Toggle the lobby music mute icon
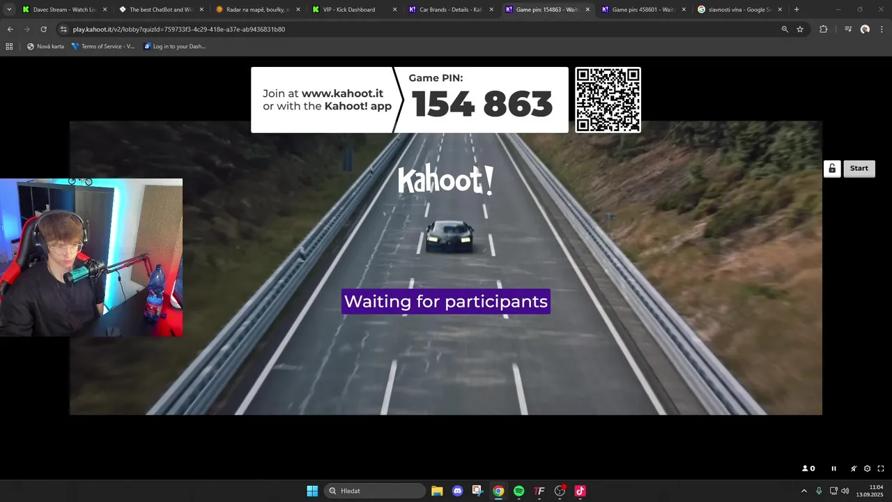This screenshot has height=502, width=892. [854, 469]
